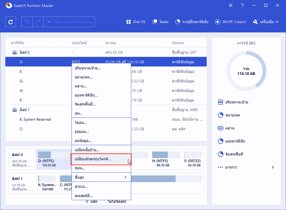
Task: Select the ดิสก์ 0 row in partition list
Action: [106, 52]
